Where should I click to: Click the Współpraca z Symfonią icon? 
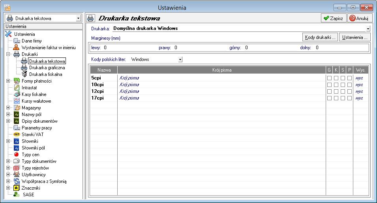click(x=17, y=181)
